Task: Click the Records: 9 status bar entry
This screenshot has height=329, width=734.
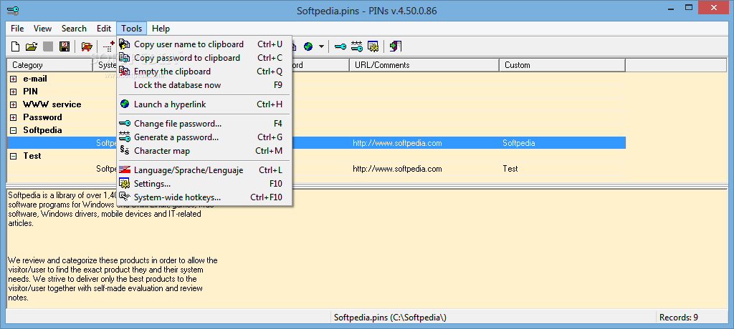Action: pos(679,318)
